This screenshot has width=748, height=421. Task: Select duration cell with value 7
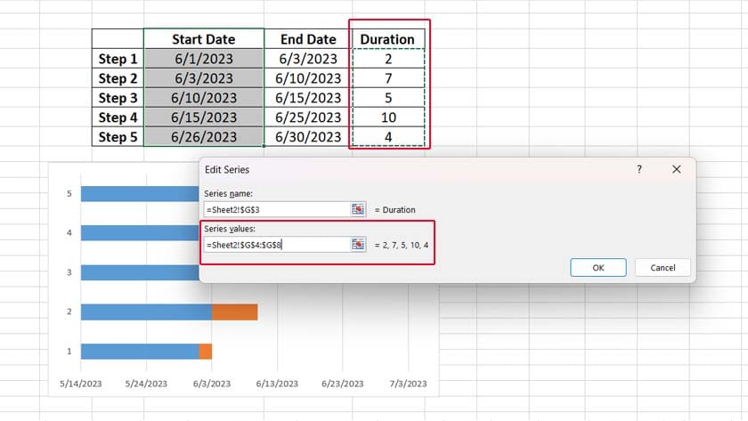pyautogui.click(x=388, y=78)
